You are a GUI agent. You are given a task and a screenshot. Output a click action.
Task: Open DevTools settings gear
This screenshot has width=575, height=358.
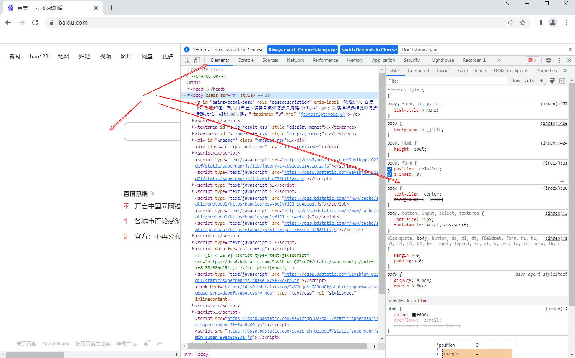[549, 61]
